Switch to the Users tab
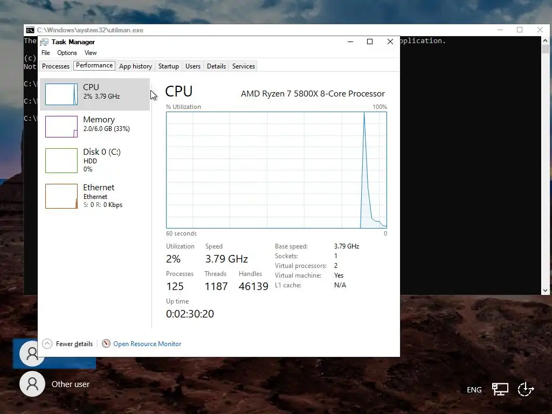 point(193,66)
